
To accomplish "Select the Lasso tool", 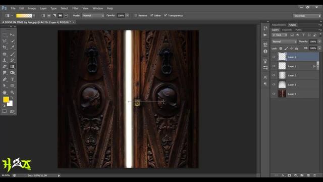I will click(5, 41).
